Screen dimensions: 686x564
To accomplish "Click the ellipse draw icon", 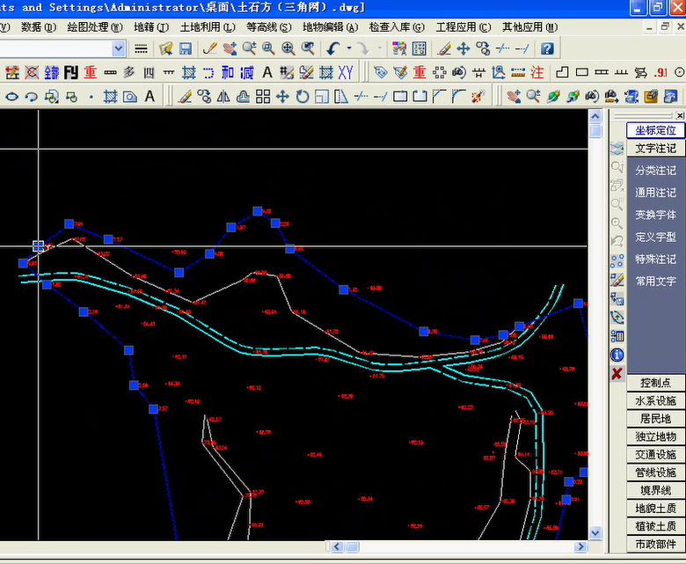I will point(11,96).
